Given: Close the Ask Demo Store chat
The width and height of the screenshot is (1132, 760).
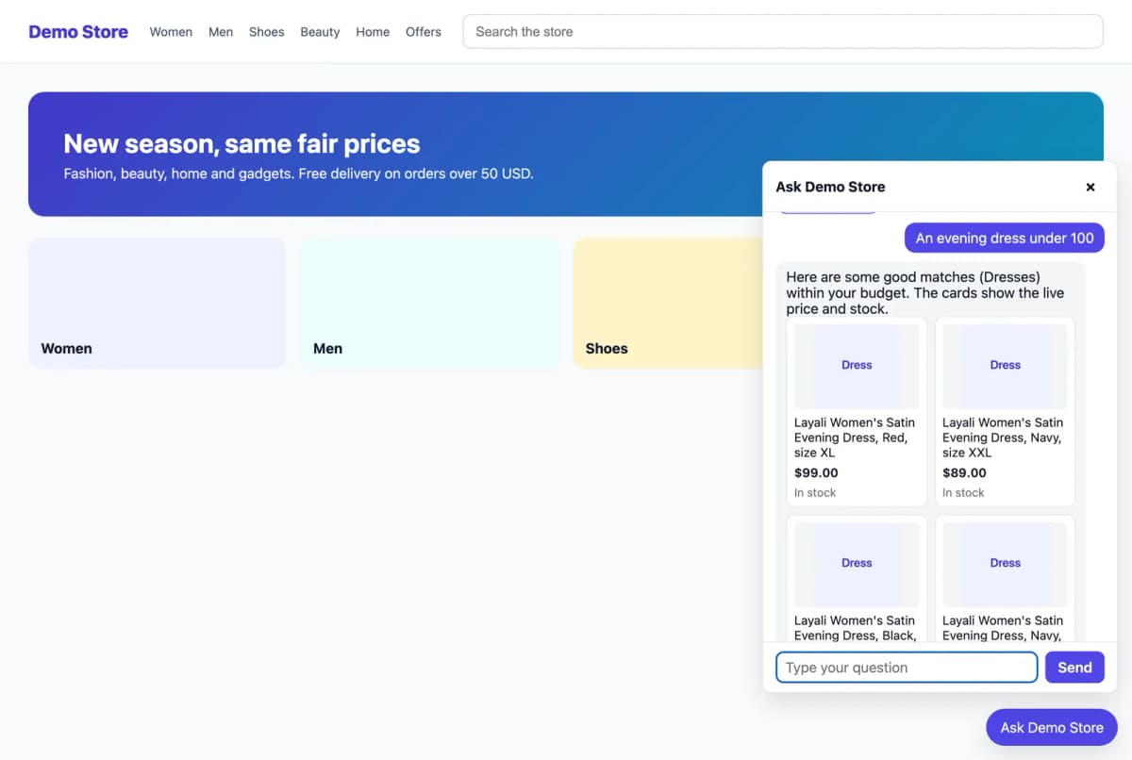Looking at the screenshot, I should tap(1090, 187).
